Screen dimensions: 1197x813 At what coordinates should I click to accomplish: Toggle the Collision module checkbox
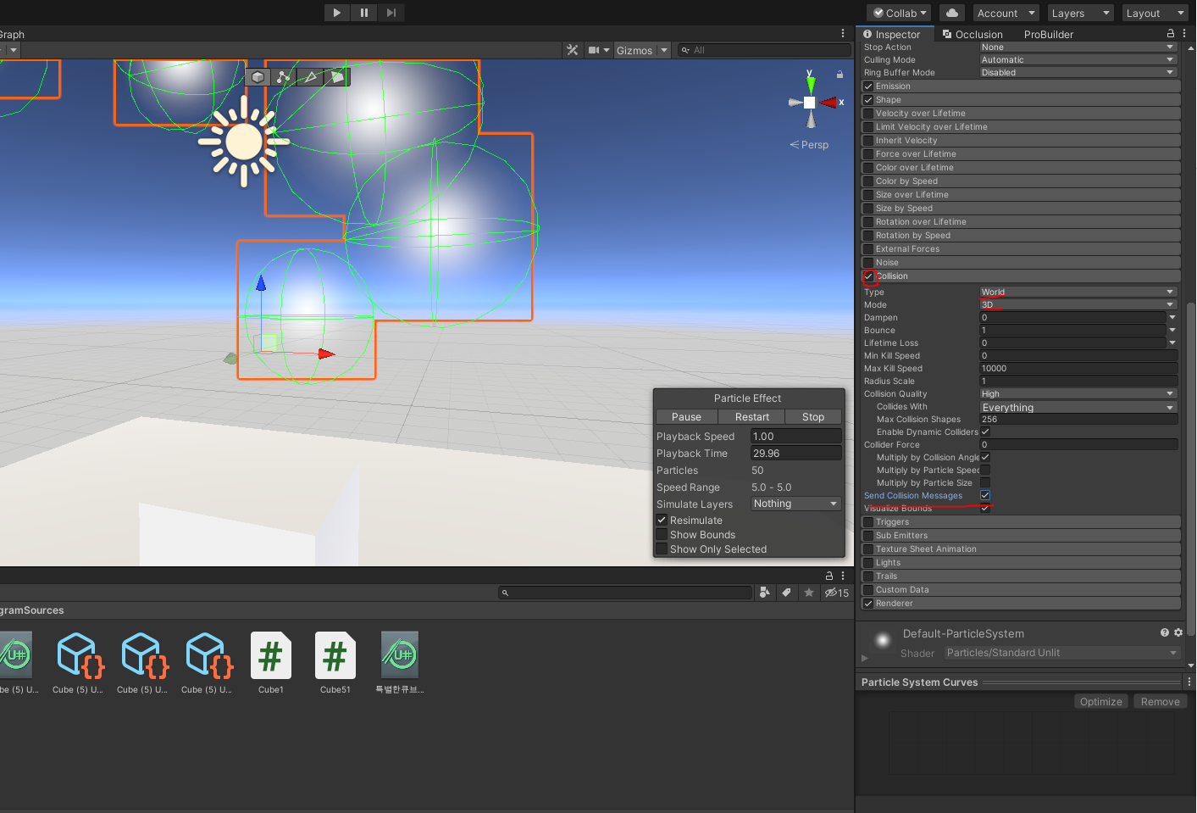(x=868, y=276)
